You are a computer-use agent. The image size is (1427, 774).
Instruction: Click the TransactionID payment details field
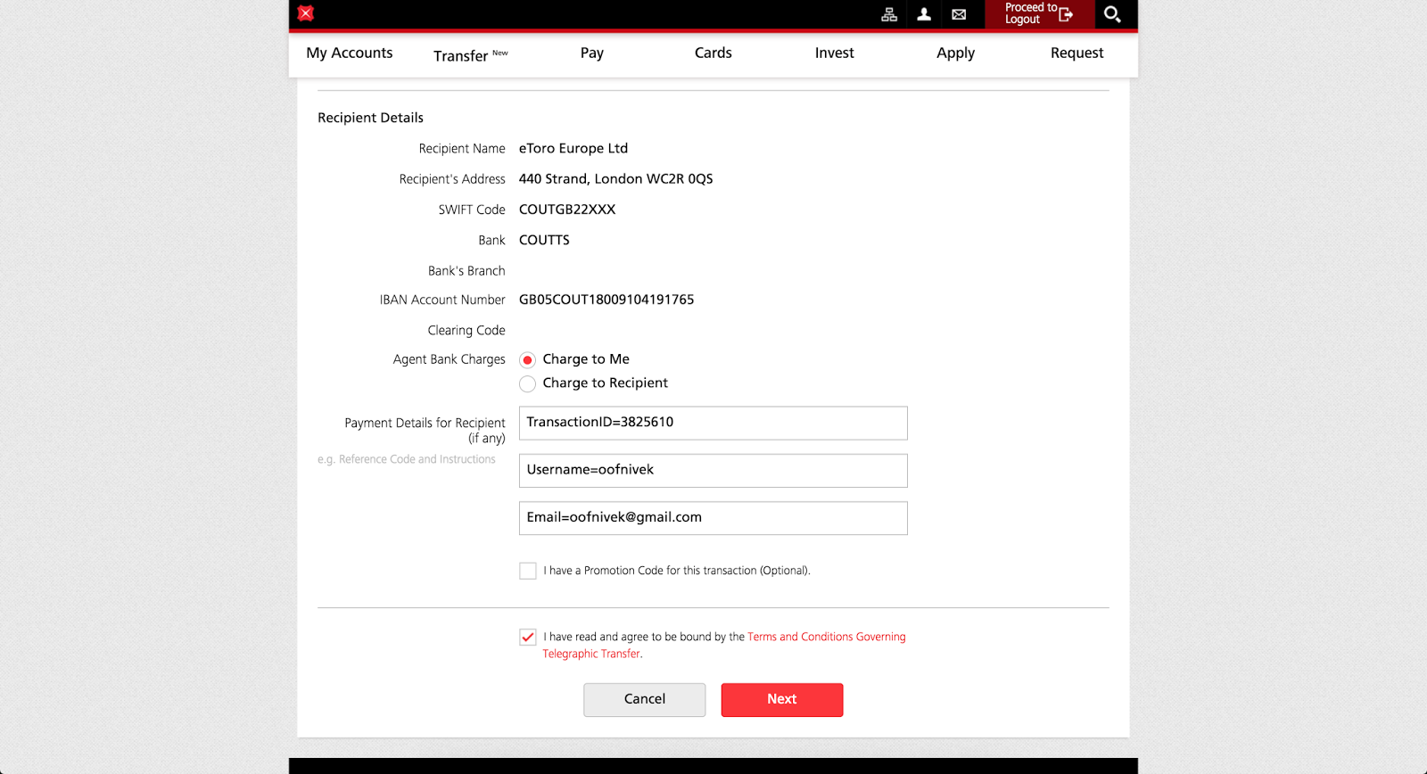click(713, 424)
